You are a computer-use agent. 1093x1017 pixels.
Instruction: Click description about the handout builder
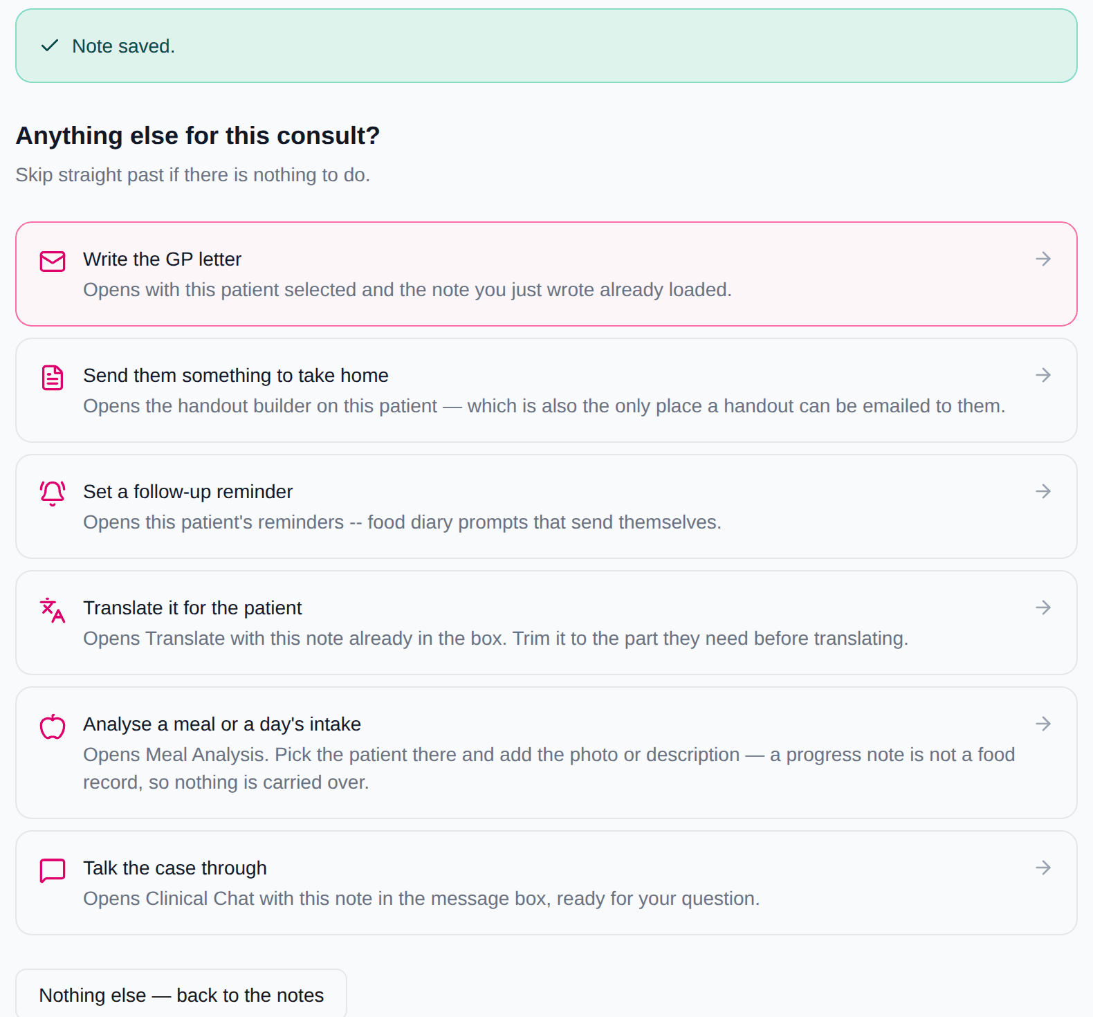544,406
